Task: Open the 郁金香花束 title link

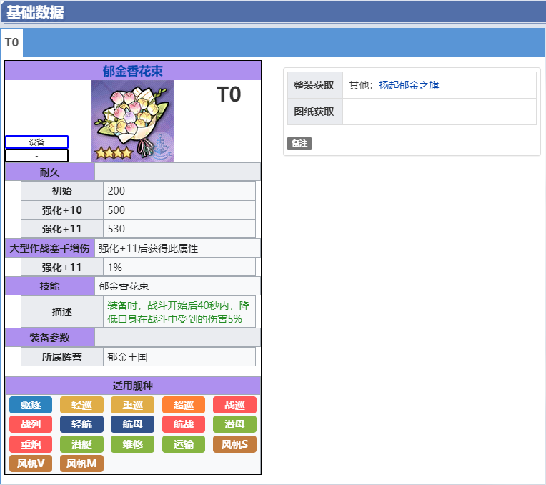Action: 133,71
